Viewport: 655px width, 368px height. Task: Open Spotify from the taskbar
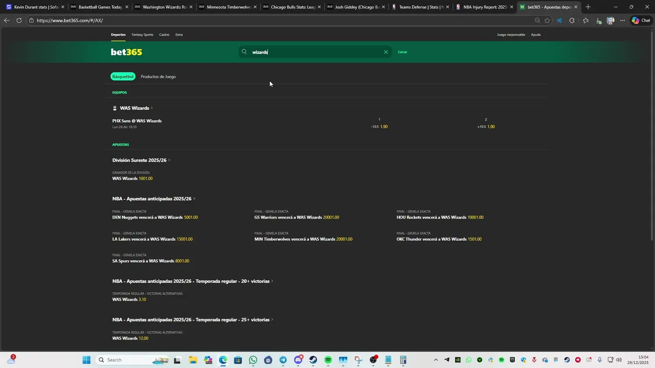click(328, 360)
